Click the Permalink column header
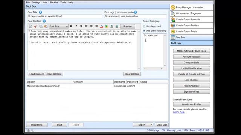This screenshot has width=241, height=135. 93,82
